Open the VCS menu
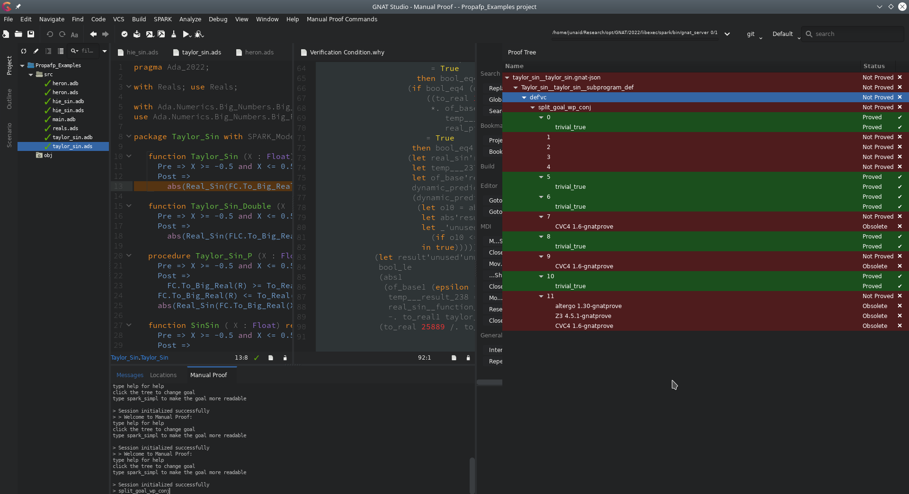 pos(118,19)
